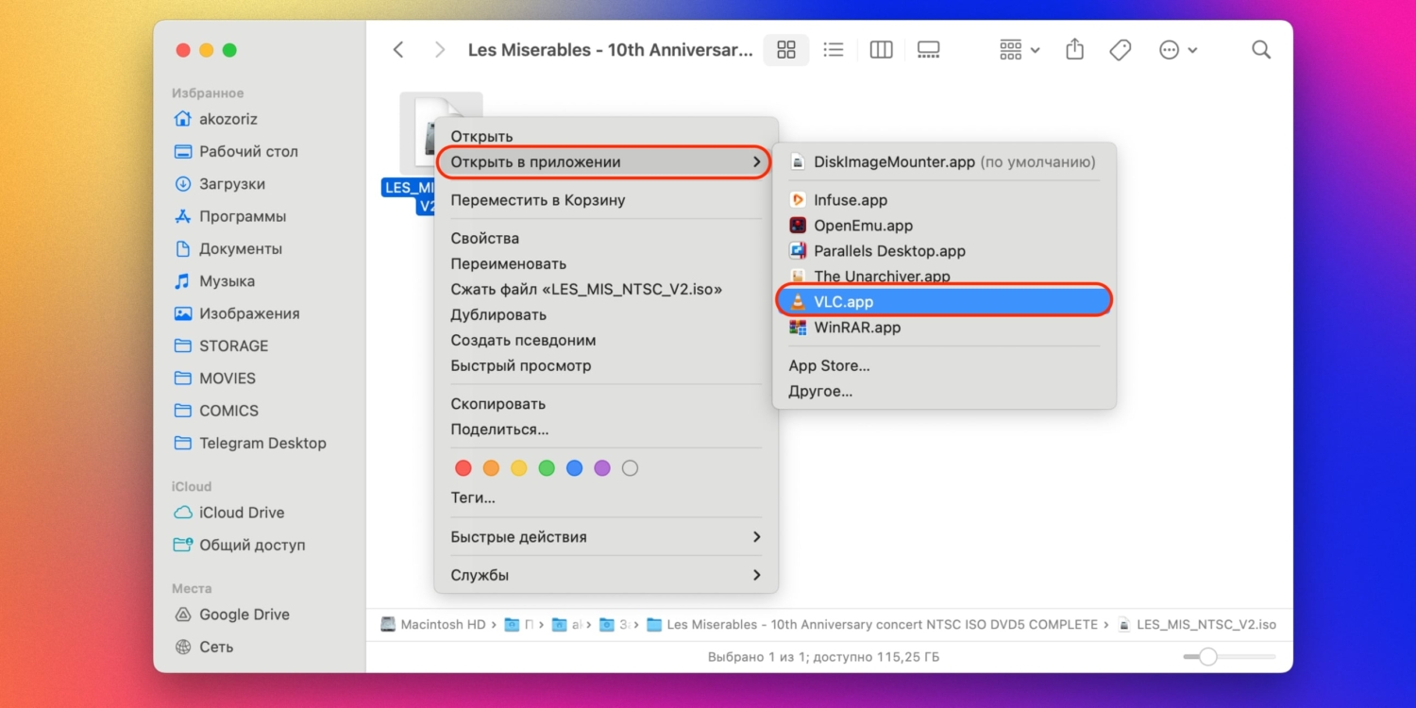Apply the red color tag
Screen dimensions: 1416x708
(x=463, y=468)
